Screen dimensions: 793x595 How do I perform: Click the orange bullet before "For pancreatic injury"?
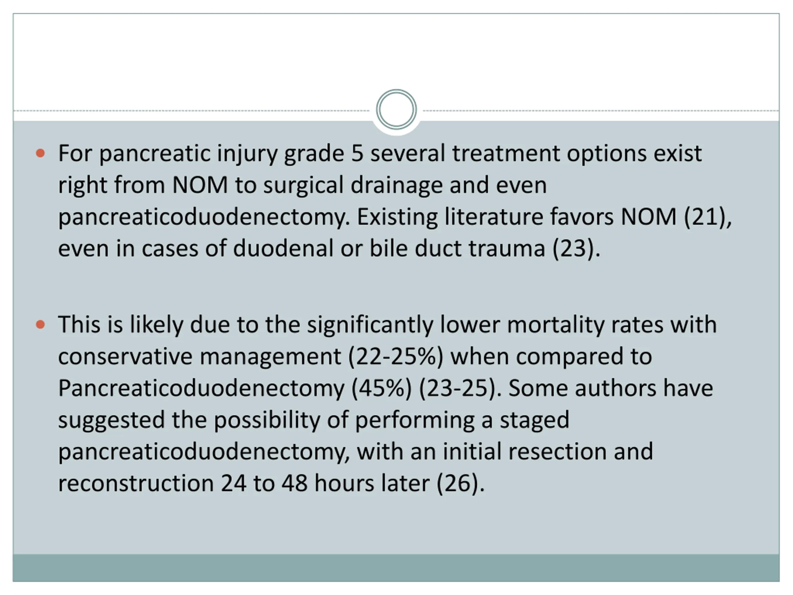click(x=41, y=153)
